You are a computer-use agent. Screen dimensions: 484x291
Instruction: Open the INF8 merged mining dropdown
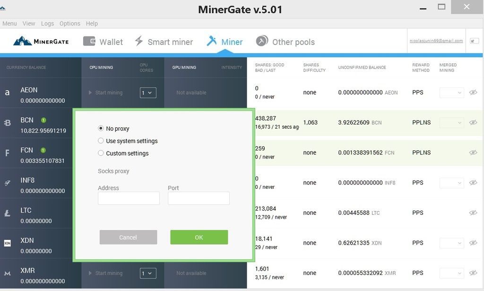[451, 183]
